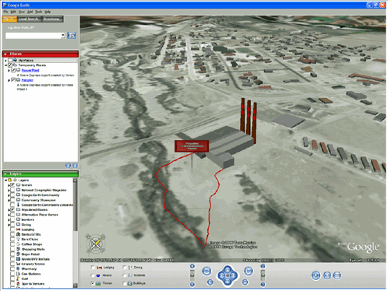
Task: Click the red placemark label near the power plant
Action: (x=192, y=146)
